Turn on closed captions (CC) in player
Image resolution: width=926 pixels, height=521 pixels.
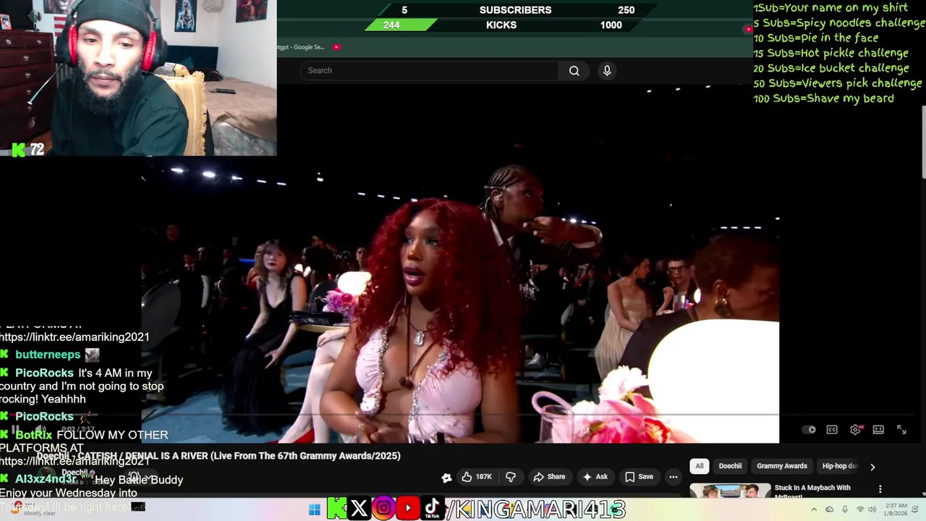tap(832, 430)
